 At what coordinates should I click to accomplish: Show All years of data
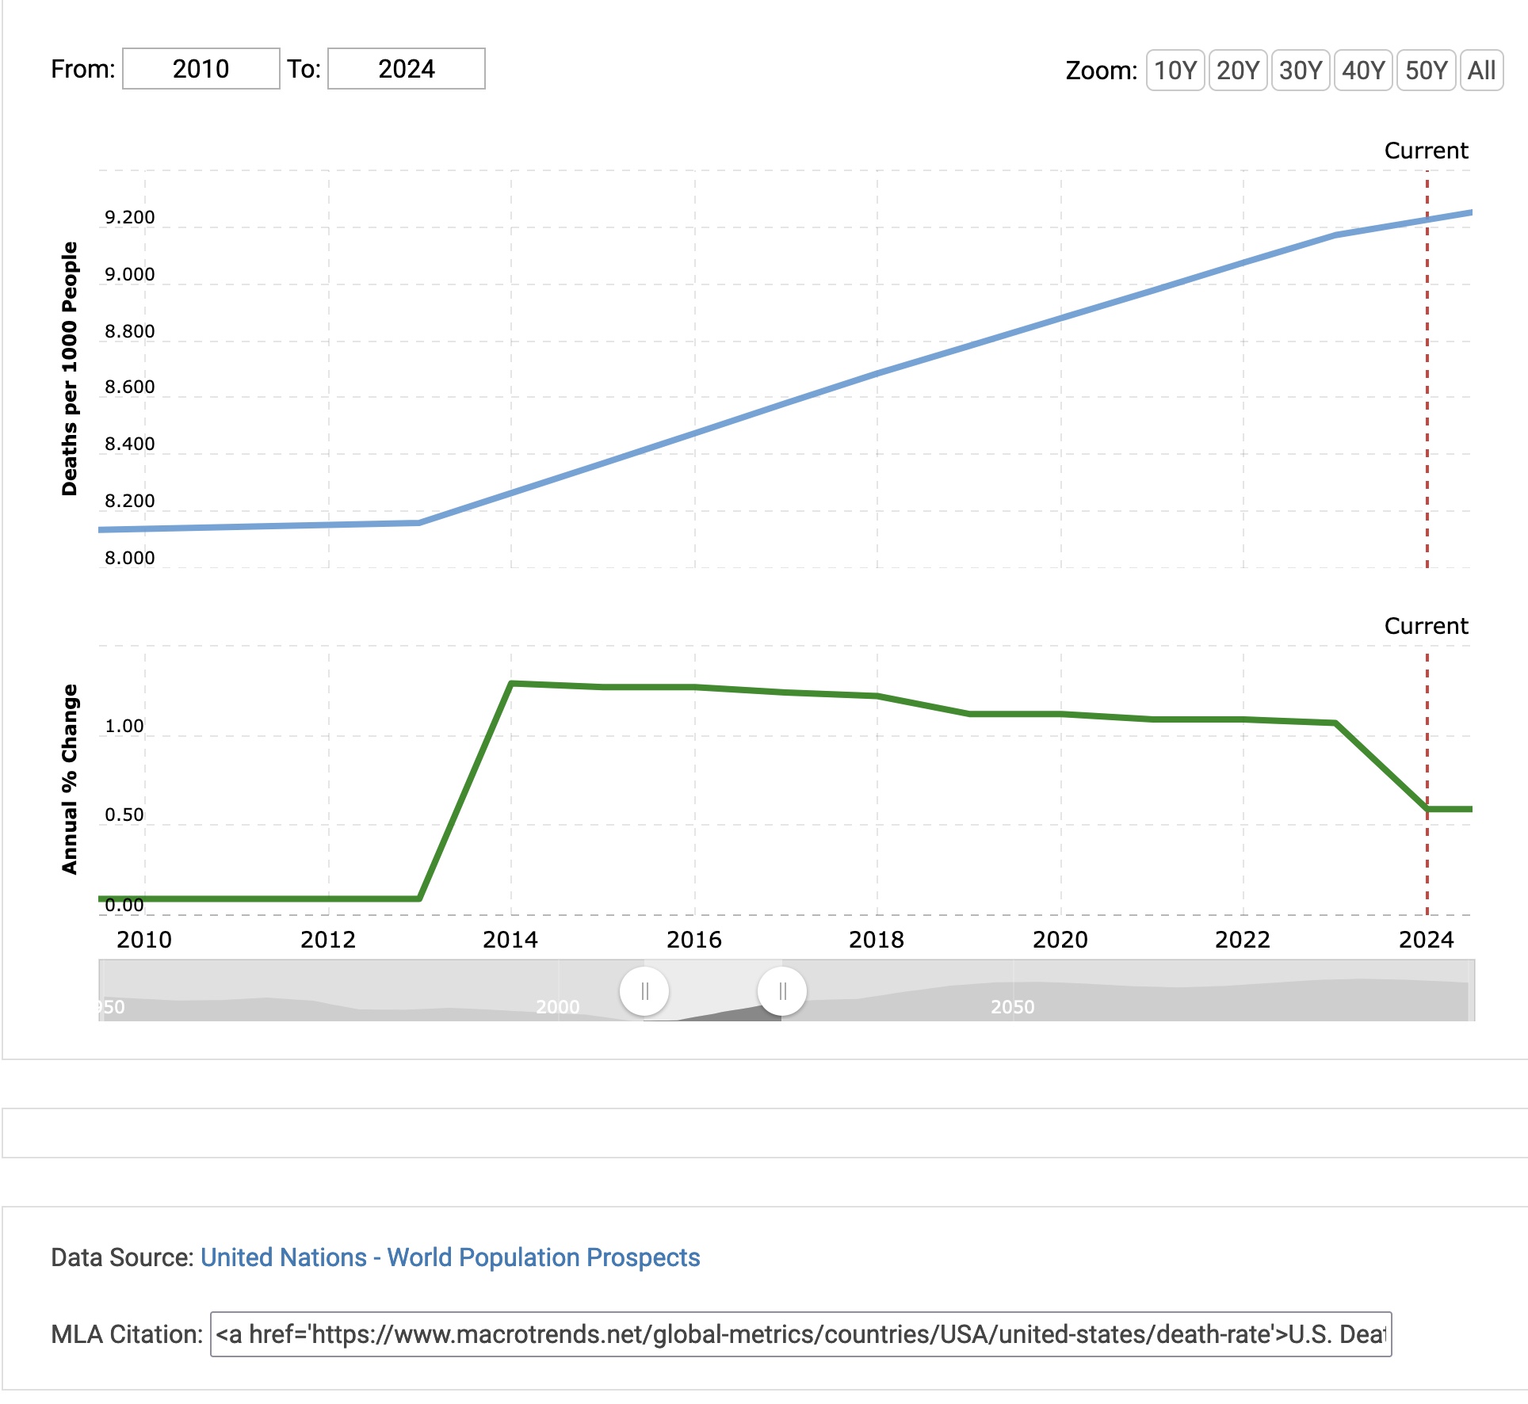(1480, 71)
